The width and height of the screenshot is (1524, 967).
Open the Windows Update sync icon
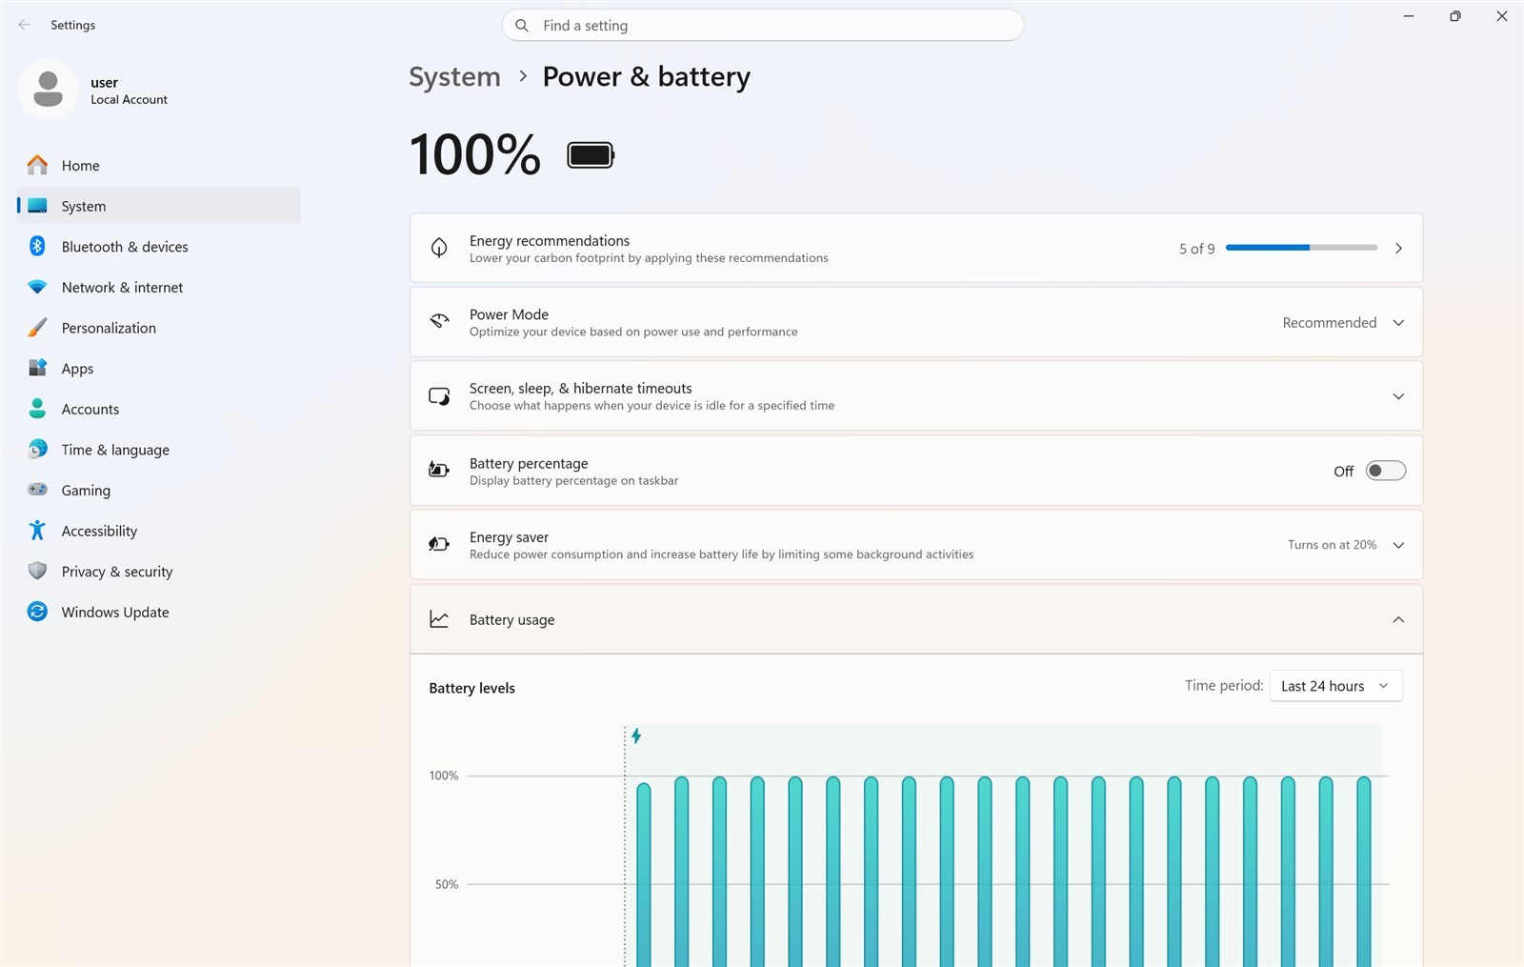click(x=37, y=612)
